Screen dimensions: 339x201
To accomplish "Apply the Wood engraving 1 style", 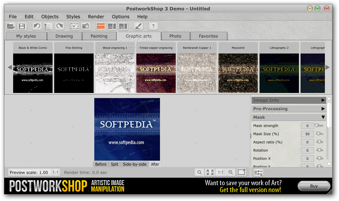I will 115,68.
